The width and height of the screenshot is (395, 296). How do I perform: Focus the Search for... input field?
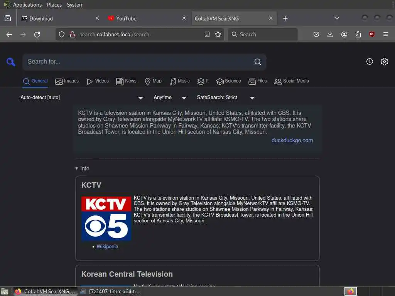138,62
